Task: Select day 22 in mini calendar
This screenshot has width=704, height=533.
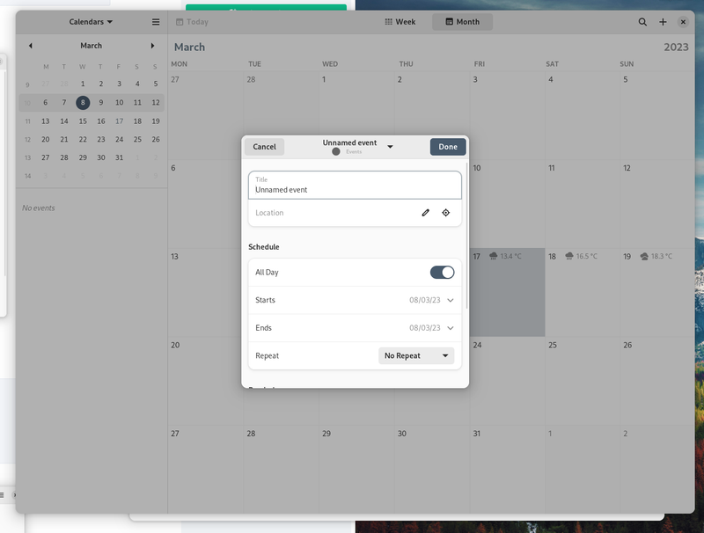Action: coord(83,140)
